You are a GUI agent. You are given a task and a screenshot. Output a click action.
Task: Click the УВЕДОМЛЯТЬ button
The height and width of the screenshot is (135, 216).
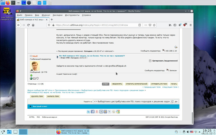click(117, 84)
